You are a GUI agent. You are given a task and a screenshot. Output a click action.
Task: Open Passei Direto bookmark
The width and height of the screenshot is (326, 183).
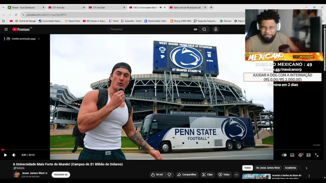tap(72, 21)
